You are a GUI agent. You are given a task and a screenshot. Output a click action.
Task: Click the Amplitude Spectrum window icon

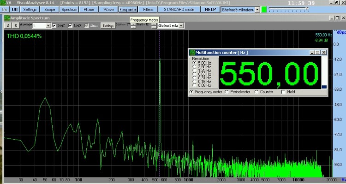[7, 18]
